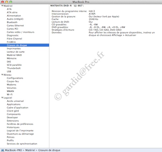Select Thunderbolt in the hardware list

(14, 68)
